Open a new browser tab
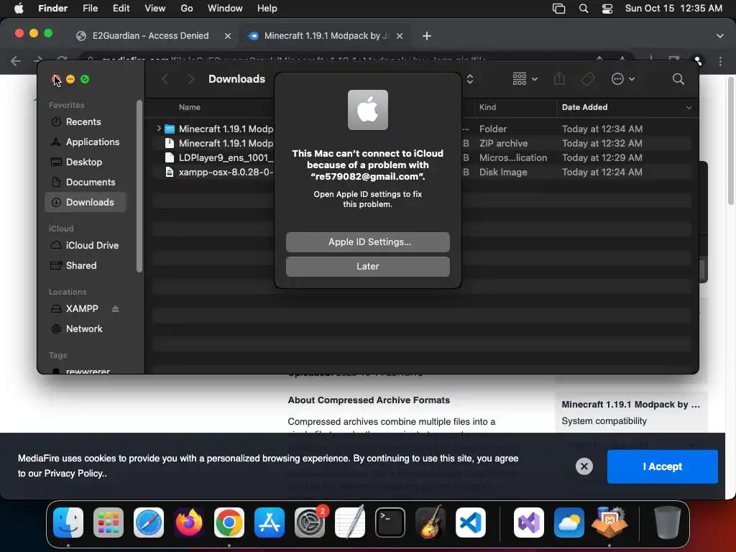Viewport: 736px width, 552px height. coord(427,36)
